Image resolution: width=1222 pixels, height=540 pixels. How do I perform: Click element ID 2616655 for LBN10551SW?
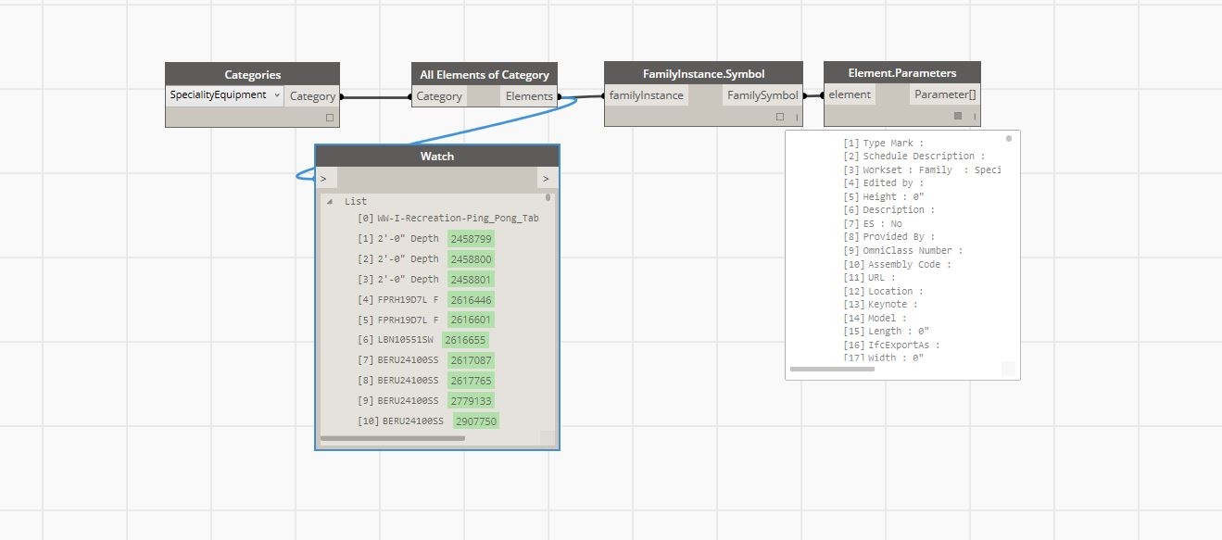coord(465,340)
